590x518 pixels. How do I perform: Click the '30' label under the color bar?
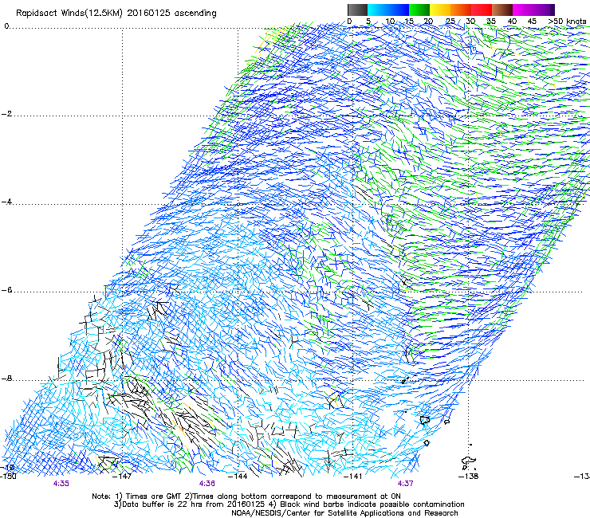470,22
